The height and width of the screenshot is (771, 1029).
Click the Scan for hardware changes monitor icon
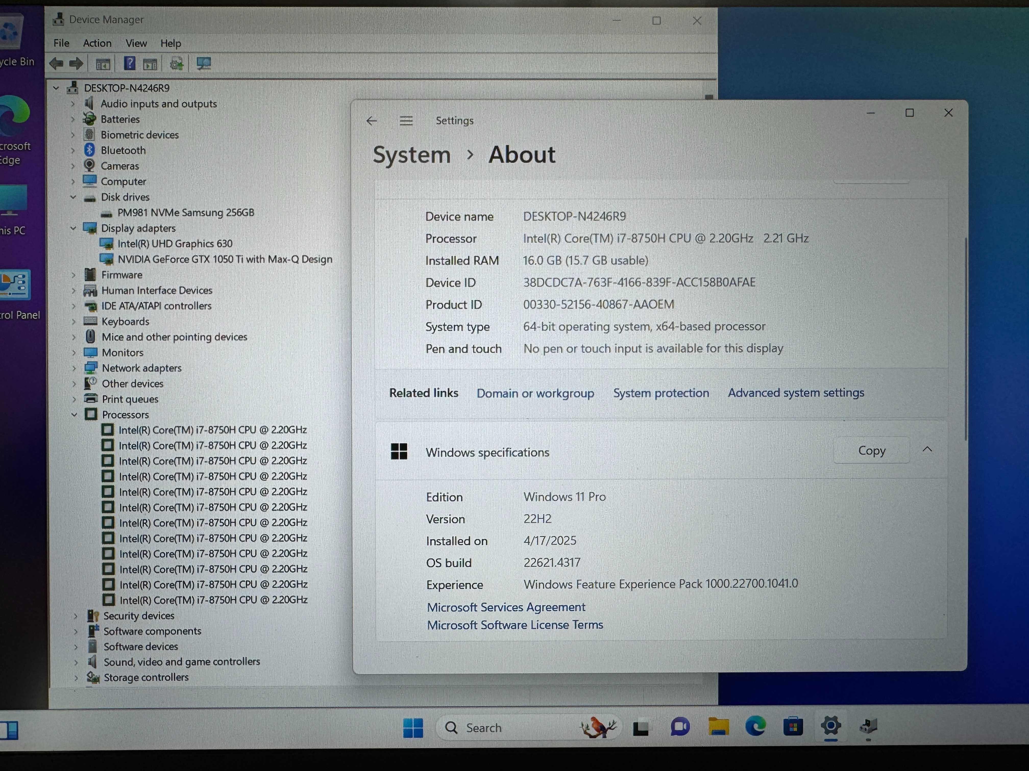coord(203,64)
